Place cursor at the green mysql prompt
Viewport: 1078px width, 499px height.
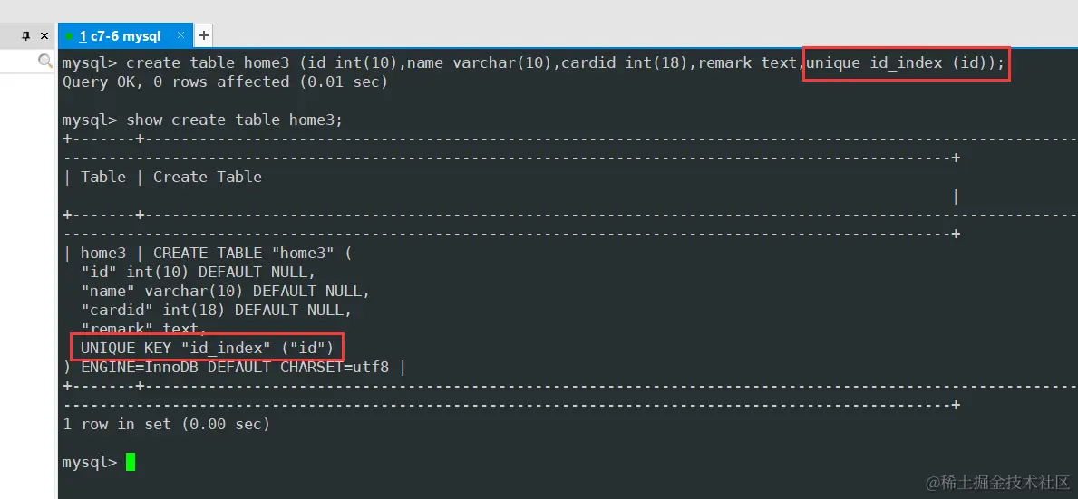[131, 461]
